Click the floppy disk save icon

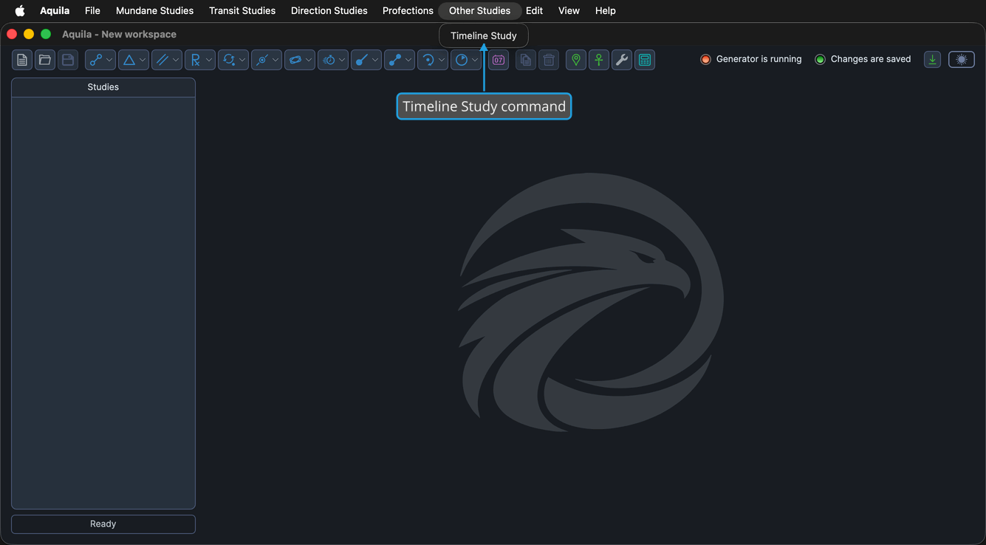click(x=68, y=60)
